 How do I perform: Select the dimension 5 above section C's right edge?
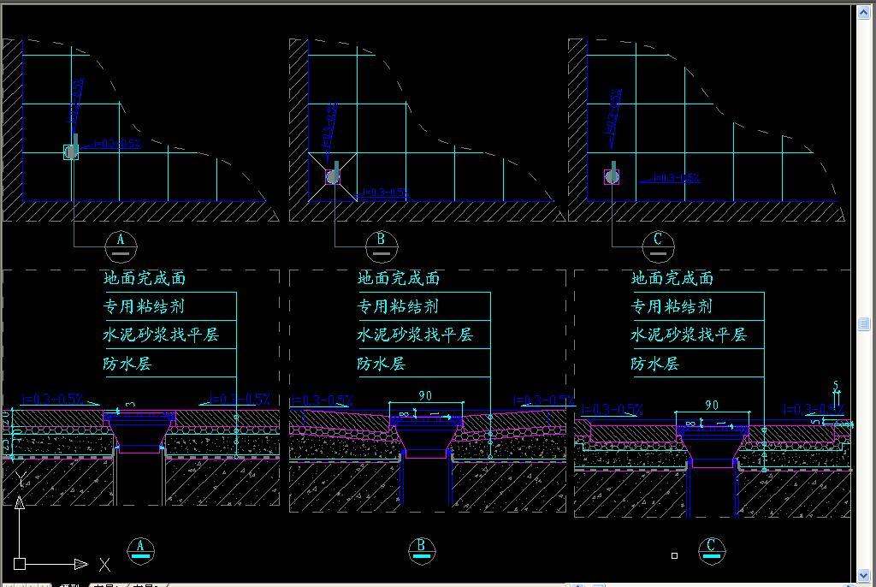[836, 386]
